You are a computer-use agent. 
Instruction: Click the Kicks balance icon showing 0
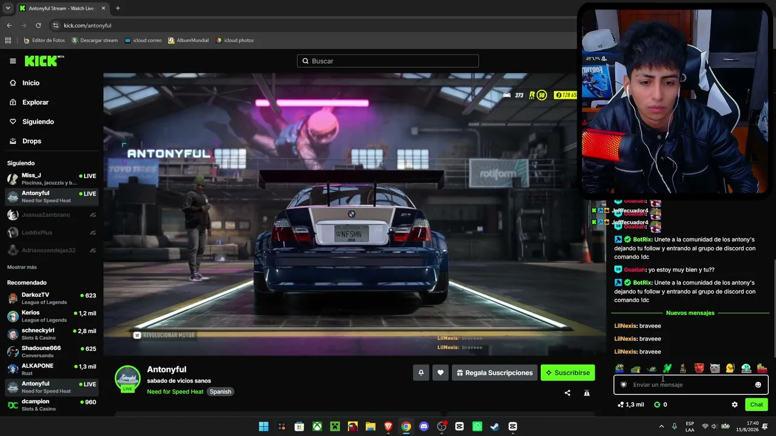[660, 405]
